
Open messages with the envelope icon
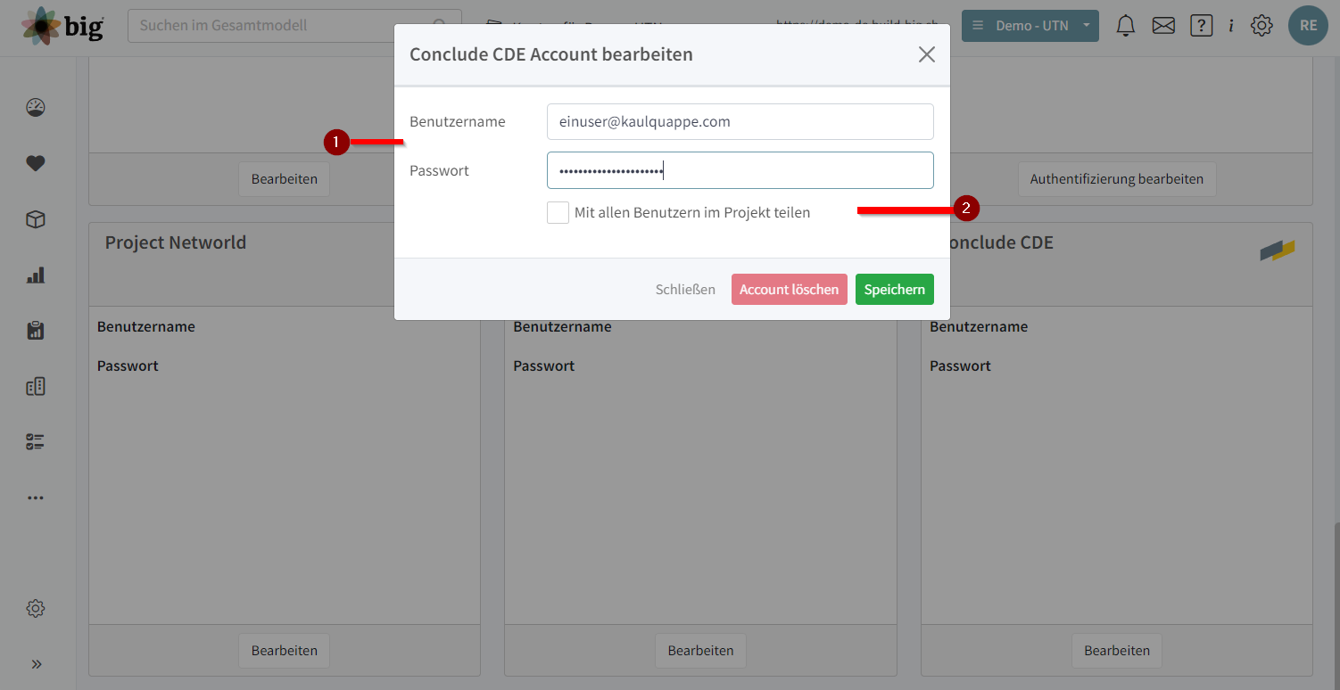point(1163,26)
